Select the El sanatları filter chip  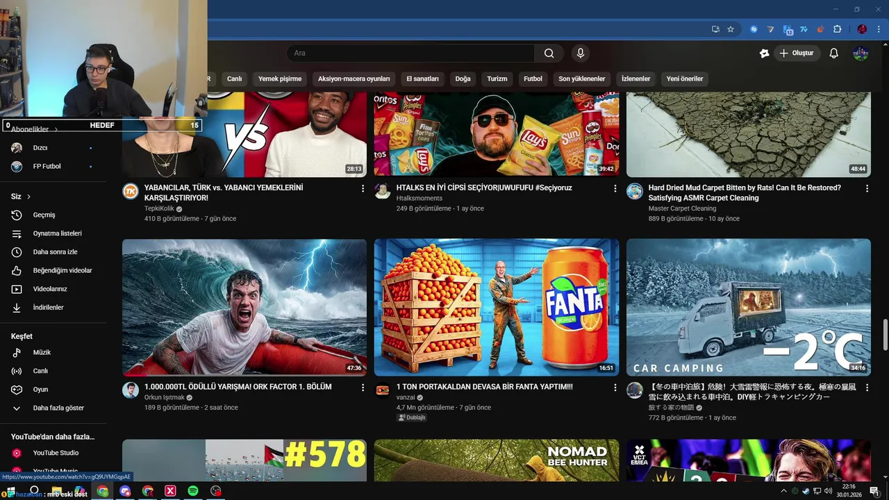pyautogui.click(x=423, y=78)
